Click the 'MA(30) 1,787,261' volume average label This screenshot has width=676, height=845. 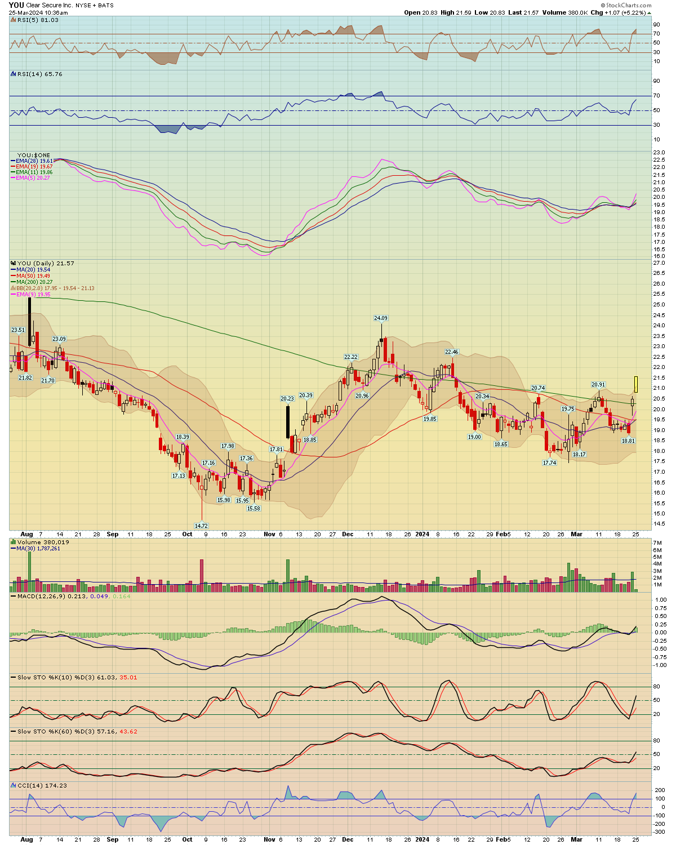coord(38,548)
